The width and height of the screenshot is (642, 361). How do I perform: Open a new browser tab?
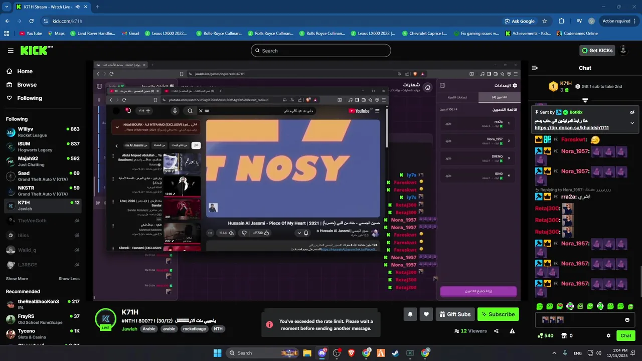[97, 7]
